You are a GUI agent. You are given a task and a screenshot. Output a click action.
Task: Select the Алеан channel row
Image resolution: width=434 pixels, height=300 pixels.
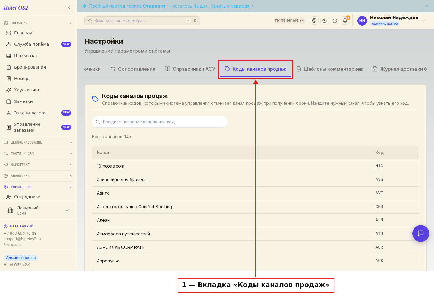pyautogui.click(x=256, y=220)
